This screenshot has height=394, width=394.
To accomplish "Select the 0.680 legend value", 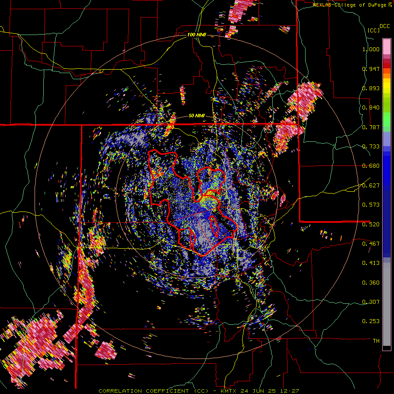I will 371,166.
